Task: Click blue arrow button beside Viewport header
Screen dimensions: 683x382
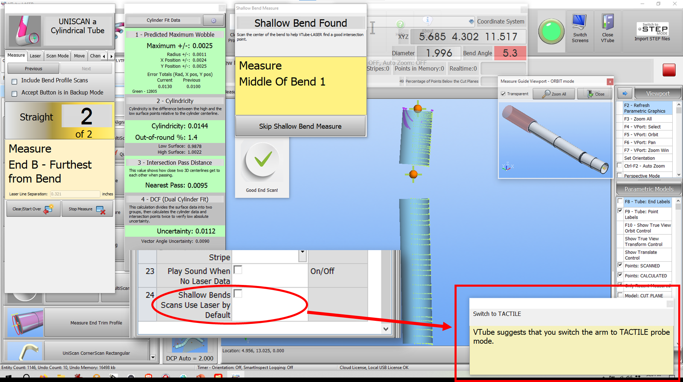Action: pyautogui.click(x=625, y=94)
